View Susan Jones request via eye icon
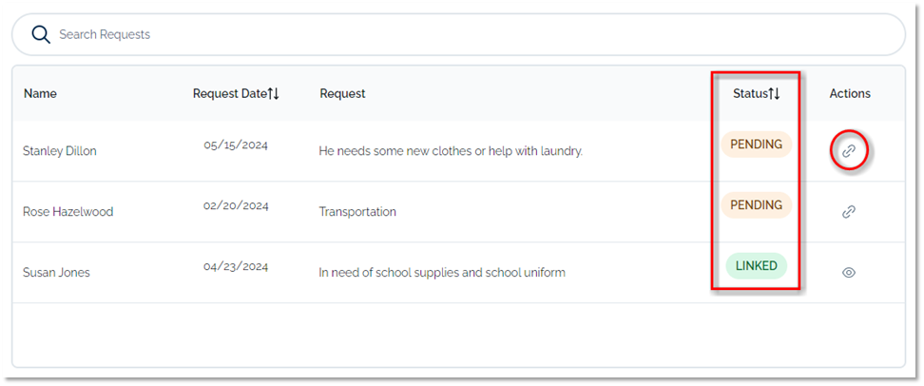924x386 pixels. (x=849, y=273)
